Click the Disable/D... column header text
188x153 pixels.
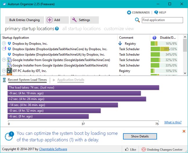(x=168, y=38)
